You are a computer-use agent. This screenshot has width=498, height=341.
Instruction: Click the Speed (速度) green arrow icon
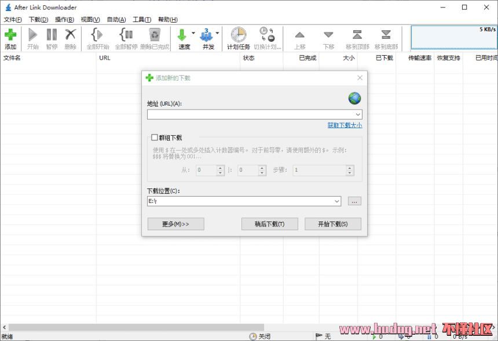(182, 35)
